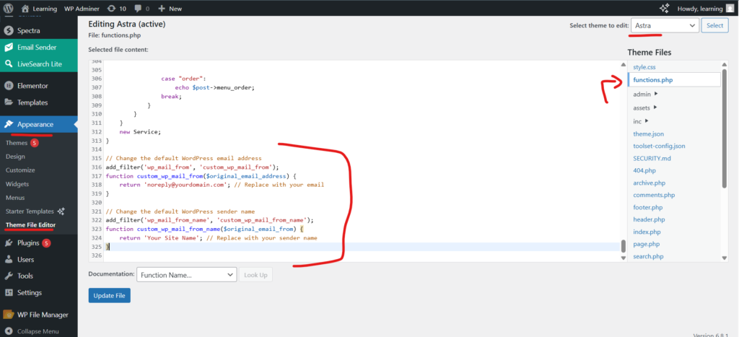The width and height of the screenshot is (739, 337).
Task: Click the Theme Files list scrollbar
Action: [725, 128]
